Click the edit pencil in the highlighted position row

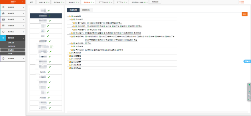tap(50, 16)
